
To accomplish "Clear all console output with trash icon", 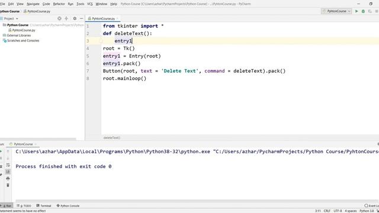I will point(8,185).
